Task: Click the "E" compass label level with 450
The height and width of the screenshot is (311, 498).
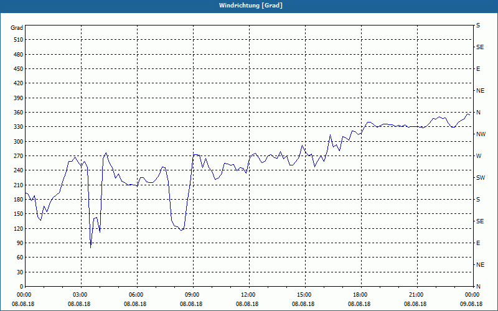Action: [478, 69]
